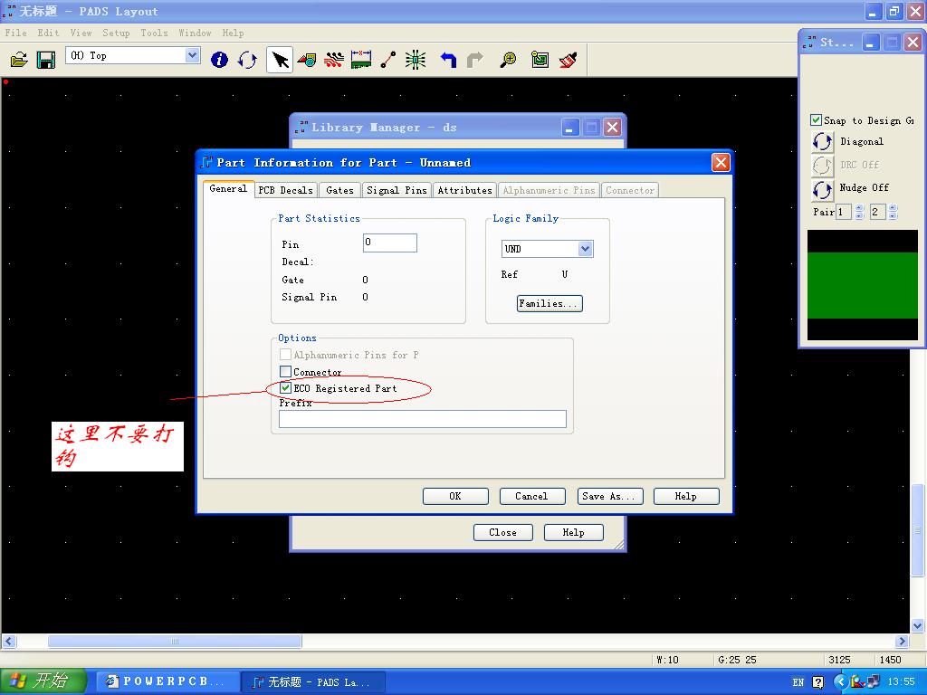Close the Part Information dialog
Image resolution: width=927 pixels, height=695 pixels.
click(x=721, y=163)
